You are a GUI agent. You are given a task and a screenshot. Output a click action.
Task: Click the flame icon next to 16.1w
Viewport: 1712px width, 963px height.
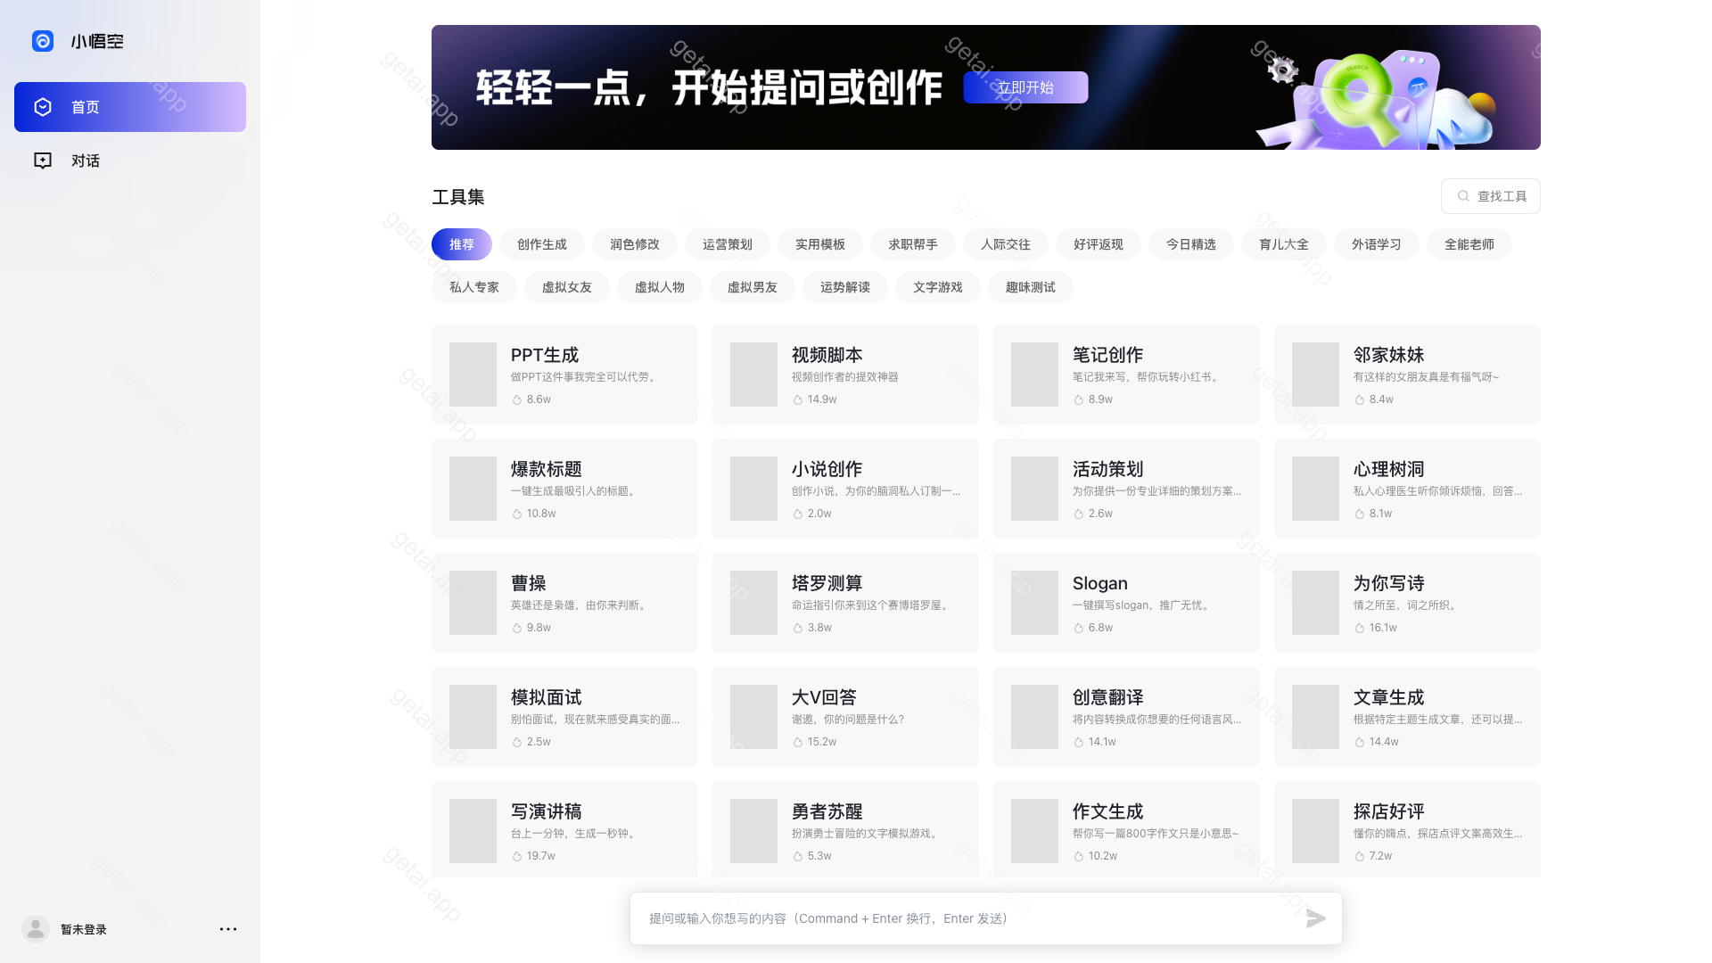pos(1360,628)
